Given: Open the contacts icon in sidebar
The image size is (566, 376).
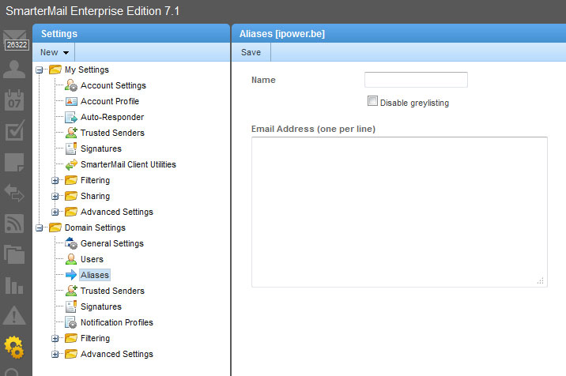Looking at the screenshot, I should (15, 70).
